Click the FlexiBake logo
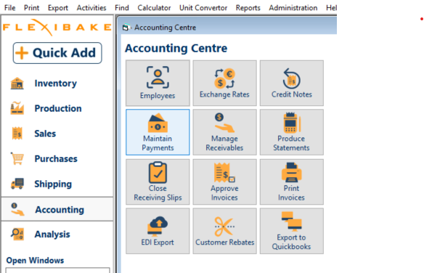Viewport: 424px width, 273px height. 57,27
